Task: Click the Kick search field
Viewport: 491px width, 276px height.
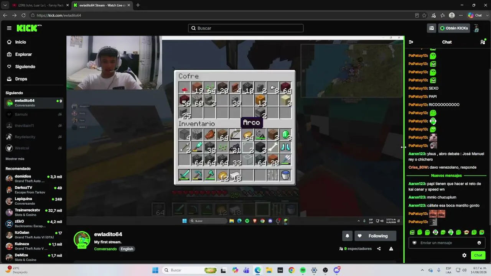Action: point(245,28)
